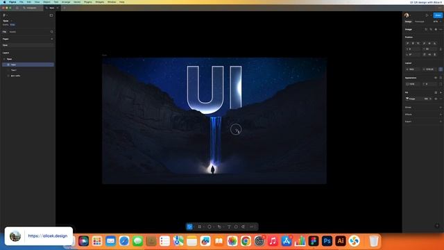Open the Figma menu in menu bar
Screen dimensions: 444x250
pos(12,2)
